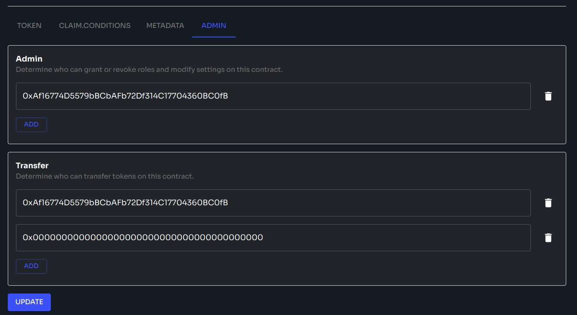Delete the Admin role wallet address
Viewport: 577px width, 315px height.
coord(548,96)
